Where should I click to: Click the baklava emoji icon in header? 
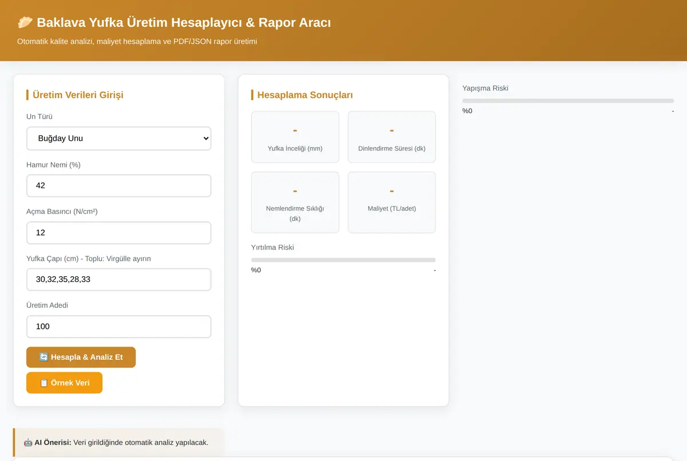25,22
